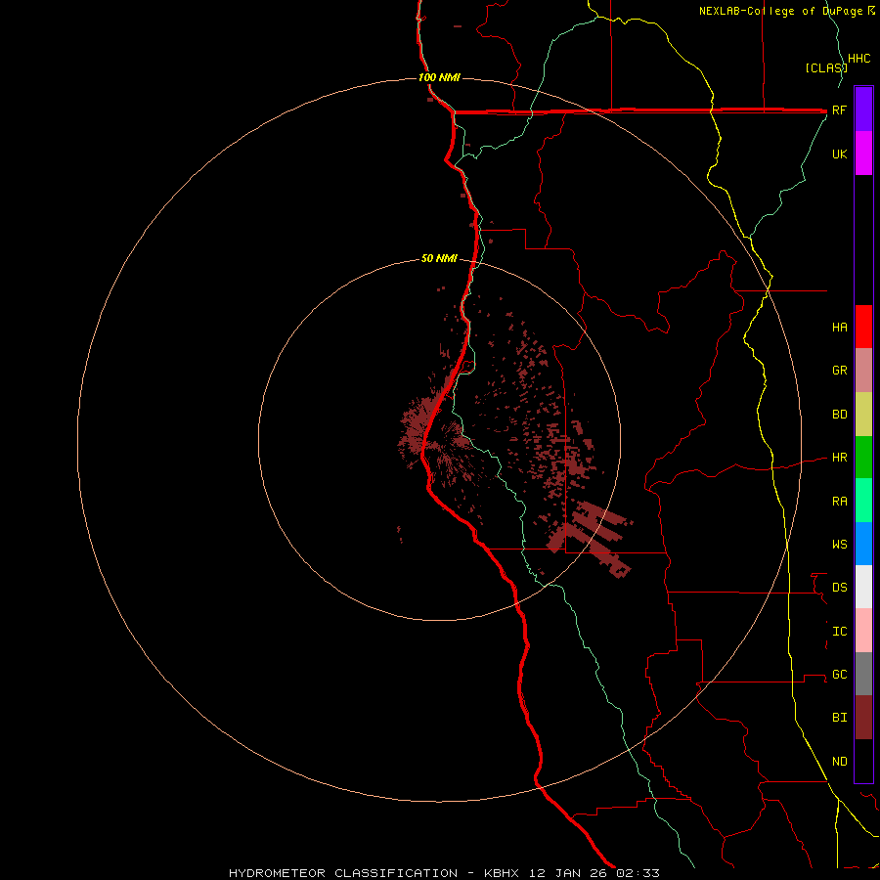The height and width of the screenshot is (880, 880).
Task: Click the BD legend label
Action: tap(840, 415)
